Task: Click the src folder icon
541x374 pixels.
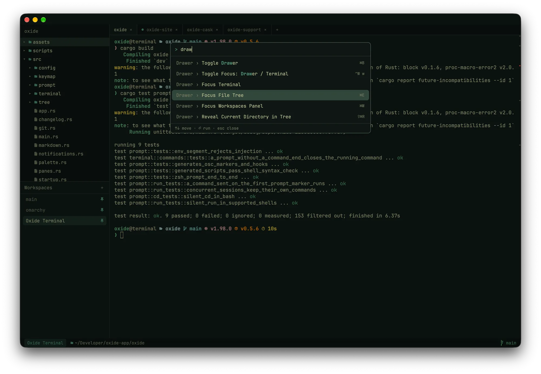Action: [30, 59]
